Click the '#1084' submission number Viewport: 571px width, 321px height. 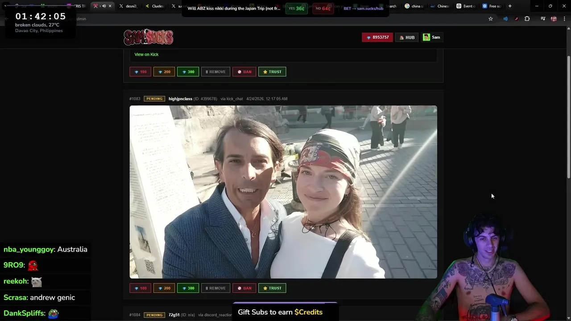[135, 315]
